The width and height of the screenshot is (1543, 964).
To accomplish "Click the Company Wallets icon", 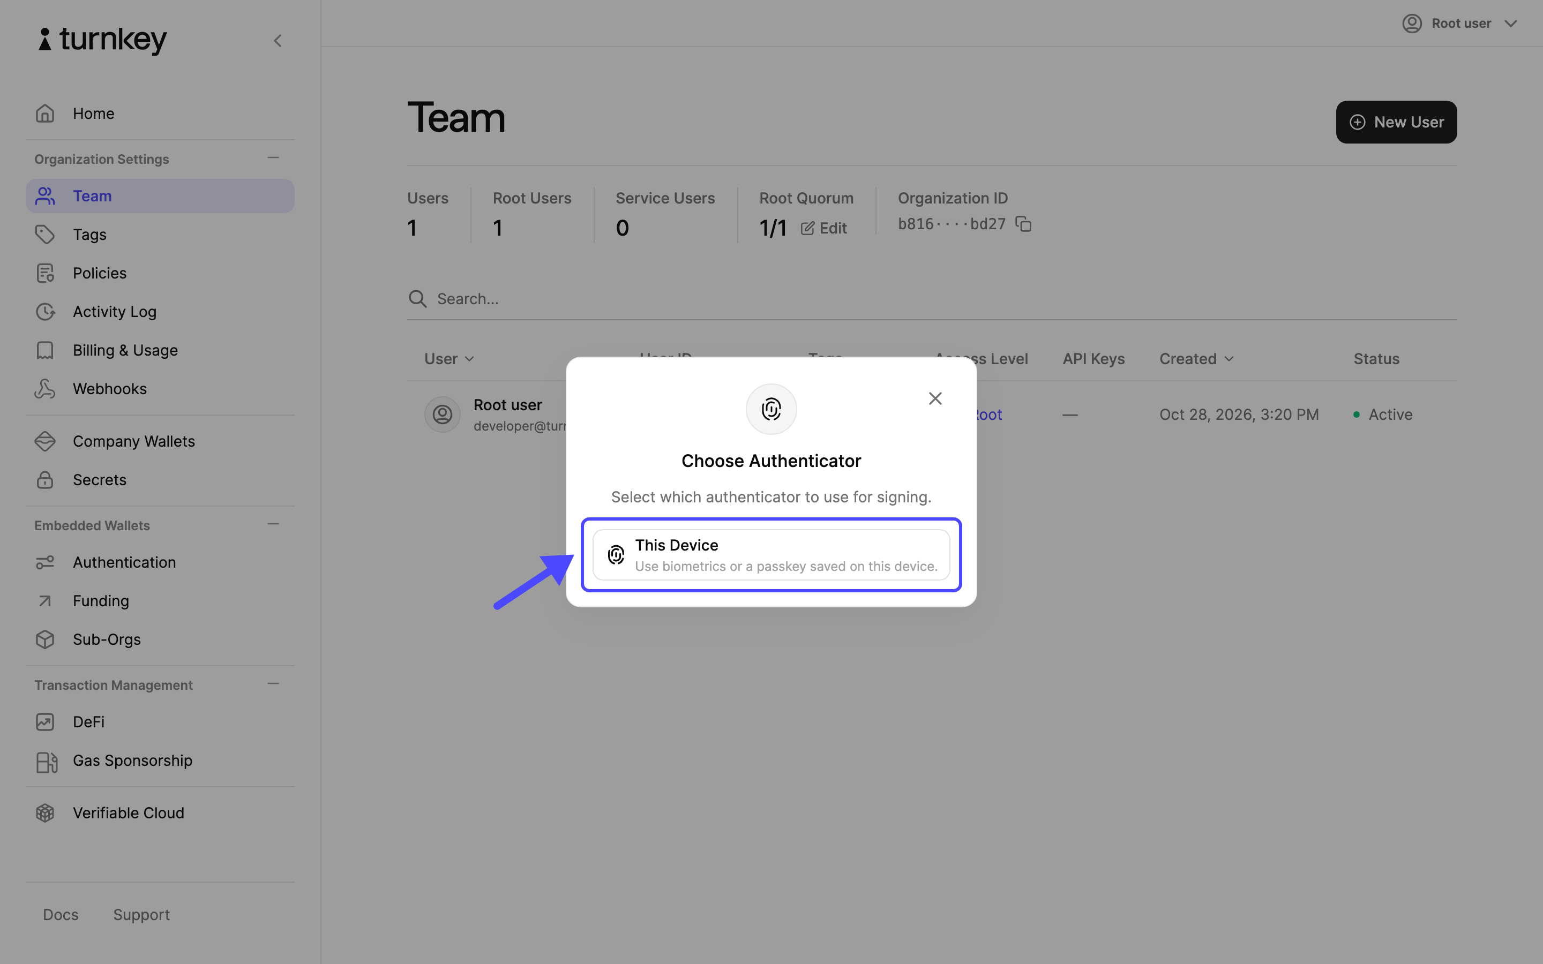I will 44,441.
